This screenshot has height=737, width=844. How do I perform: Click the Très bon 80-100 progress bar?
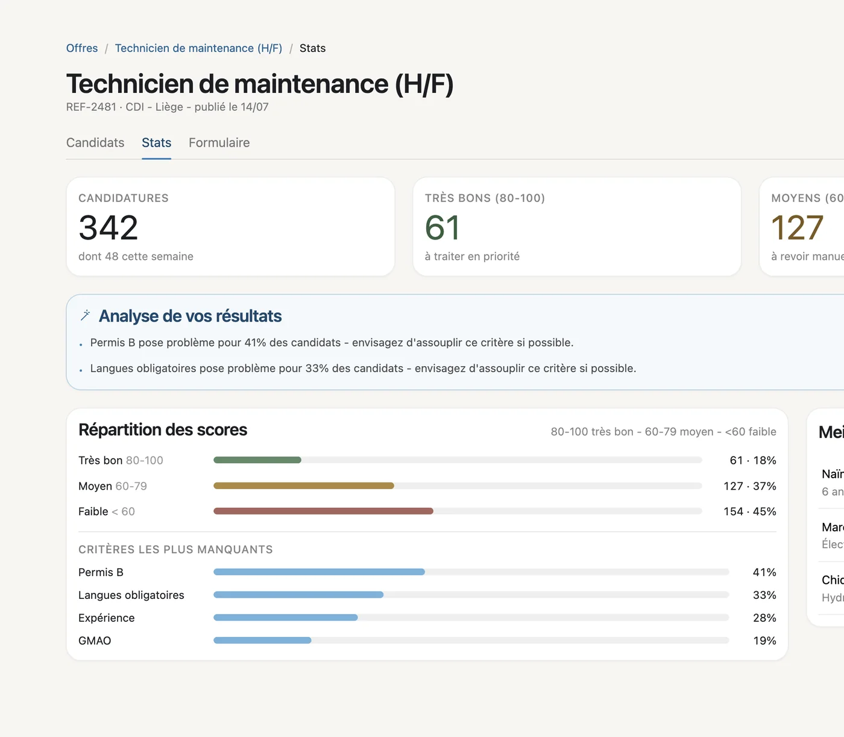tap(458, 460)
